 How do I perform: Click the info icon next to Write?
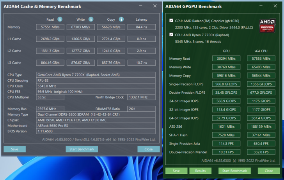[91, 19]
